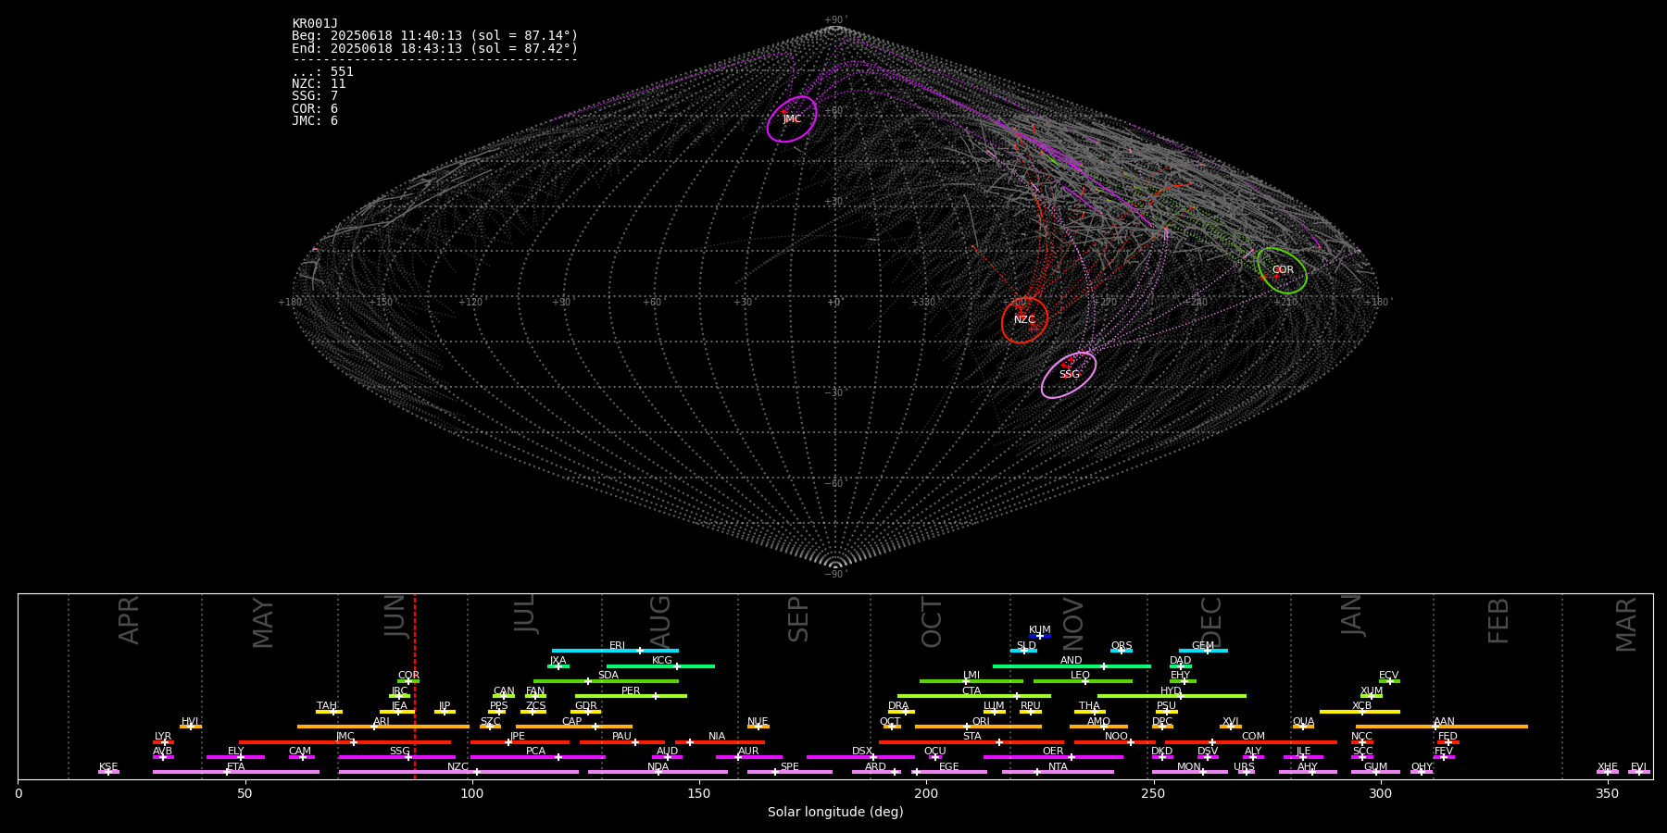Click the MAR month label

[1626, 624]
